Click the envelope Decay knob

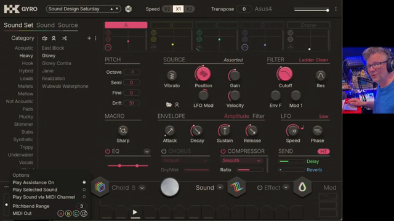(x=197, y=131)
